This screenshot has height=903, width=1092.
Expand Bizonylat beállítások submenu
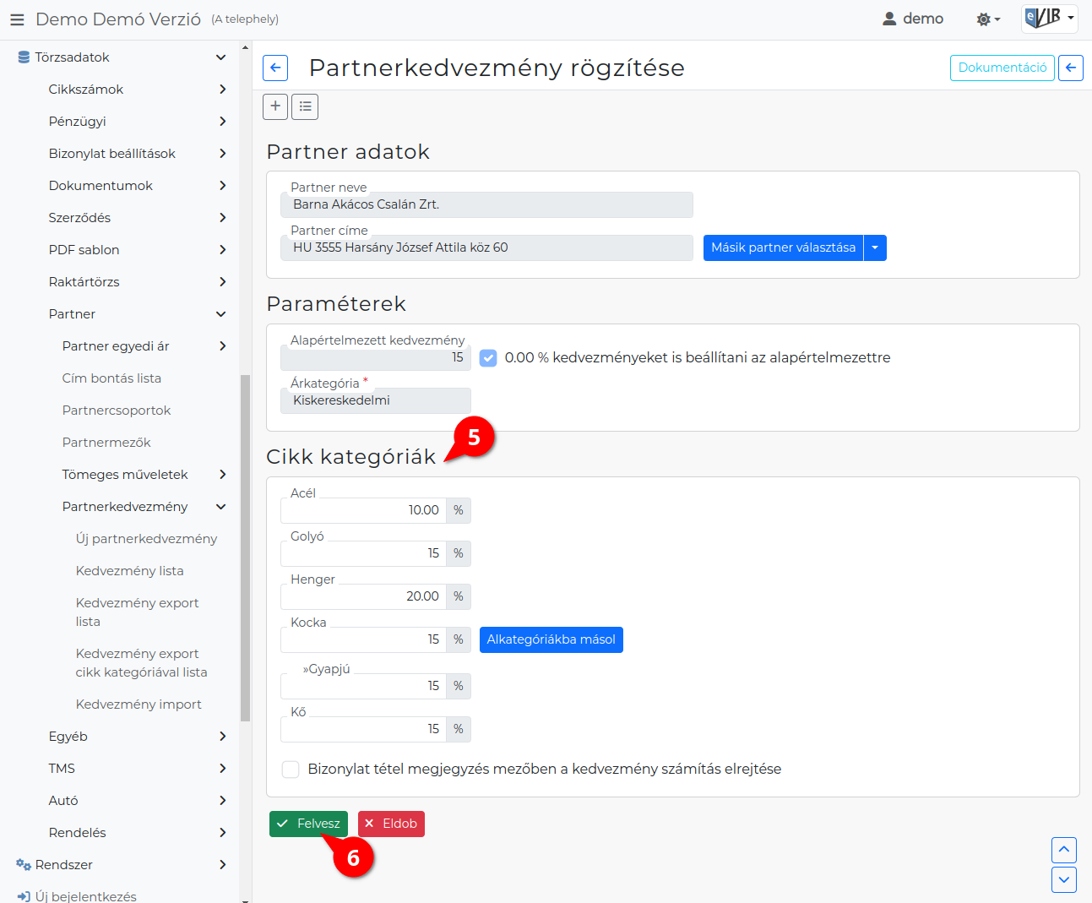222,154
